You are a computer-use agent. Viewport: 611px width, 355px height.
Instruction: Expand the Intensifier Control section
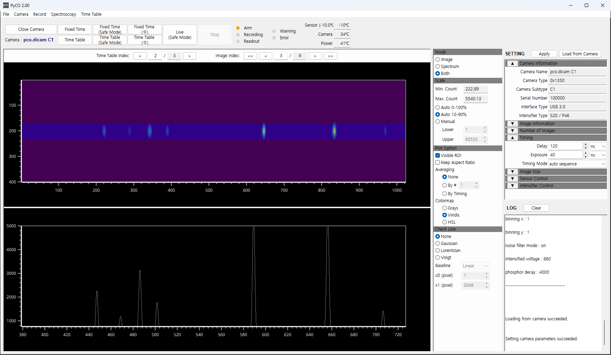click(x=512, y=186)
